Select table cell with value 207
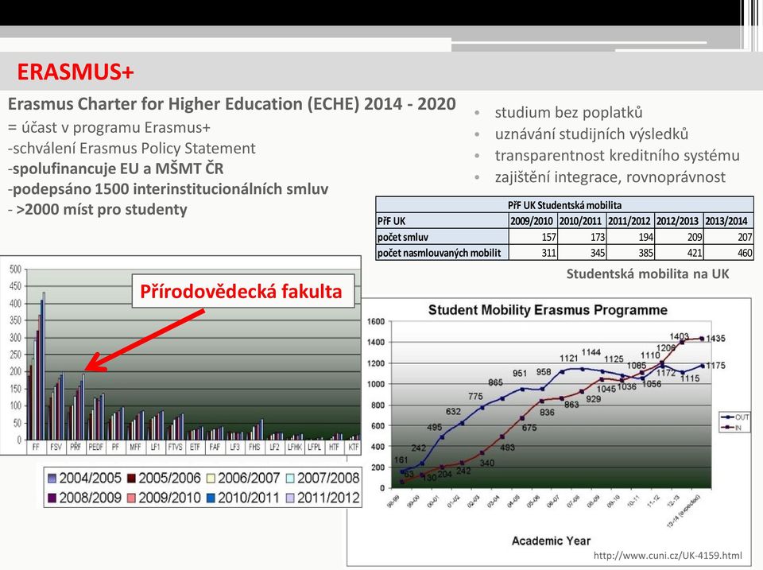Image resolution: width=763 pixels, height=570 pixels. pos(729,237)
